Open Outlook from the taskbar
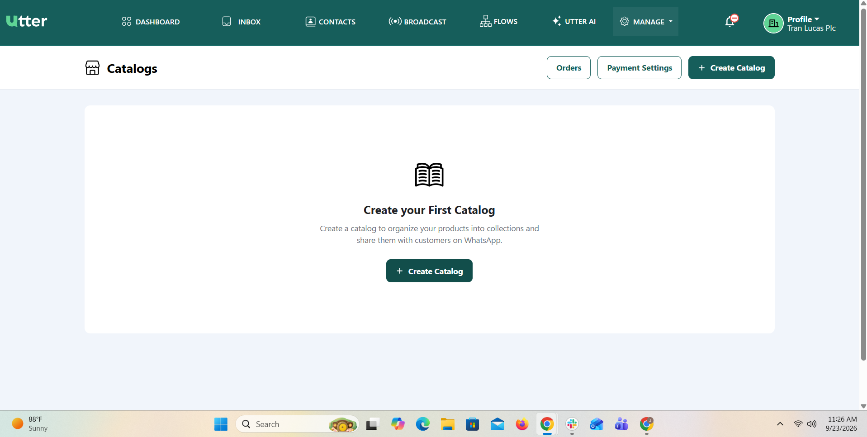 tap(597, 424)
